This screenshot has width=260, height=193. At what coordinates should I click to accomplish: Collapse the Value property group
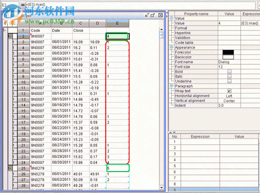point(172,18)
